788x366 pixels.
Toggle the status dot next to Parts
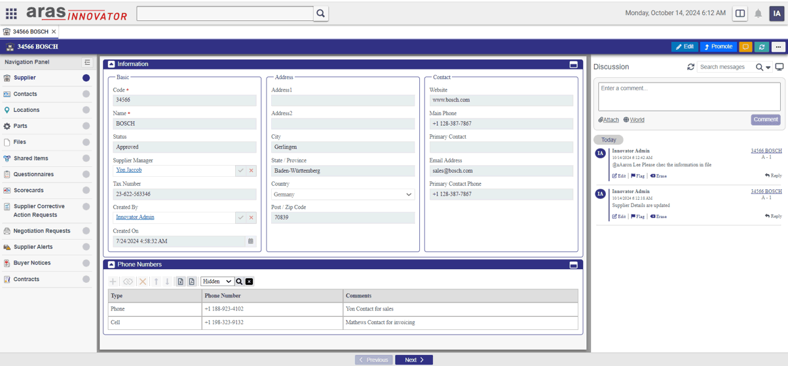coord(86,126)
